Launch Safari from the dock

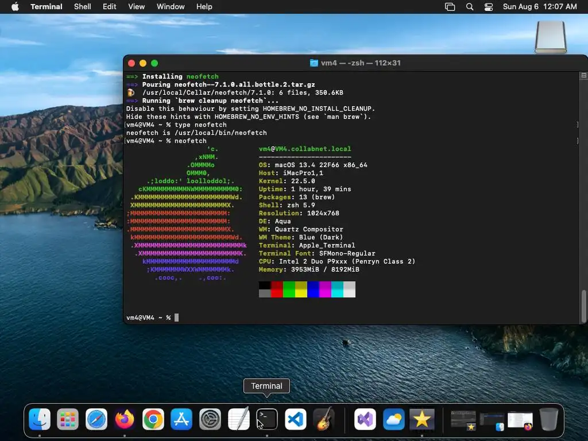96,419
